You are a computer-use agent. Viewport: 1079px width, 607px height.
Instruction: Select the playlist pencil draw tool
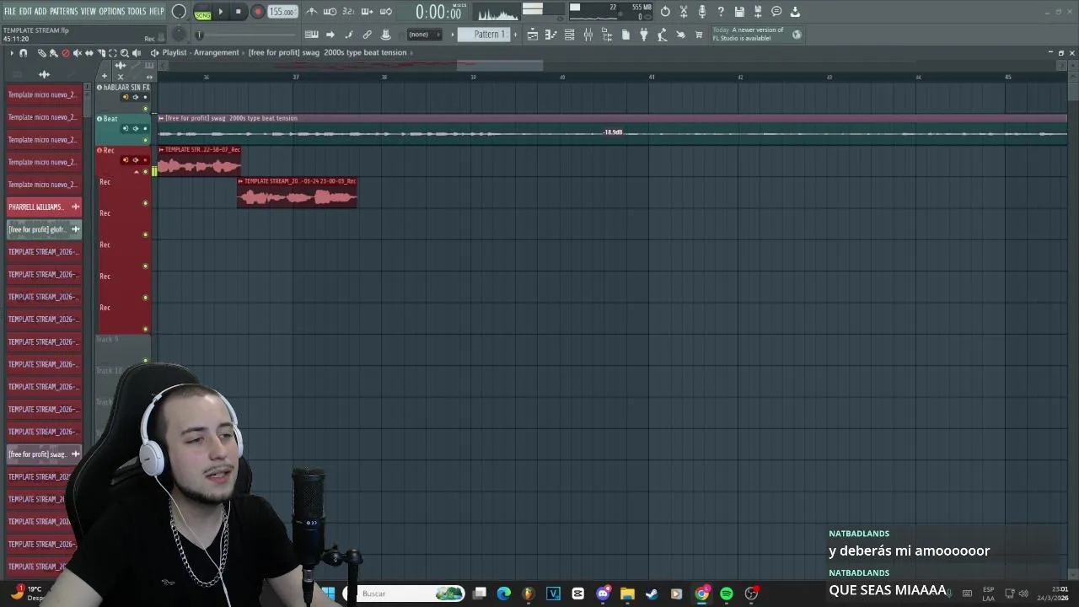click(41, 53)
